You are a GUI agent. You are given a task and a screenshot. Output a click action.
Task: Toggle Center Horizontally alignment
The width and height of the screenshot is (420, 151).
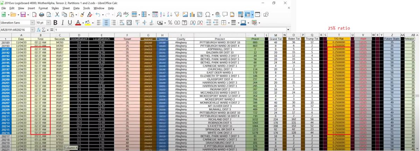click(x=106, y=23)
